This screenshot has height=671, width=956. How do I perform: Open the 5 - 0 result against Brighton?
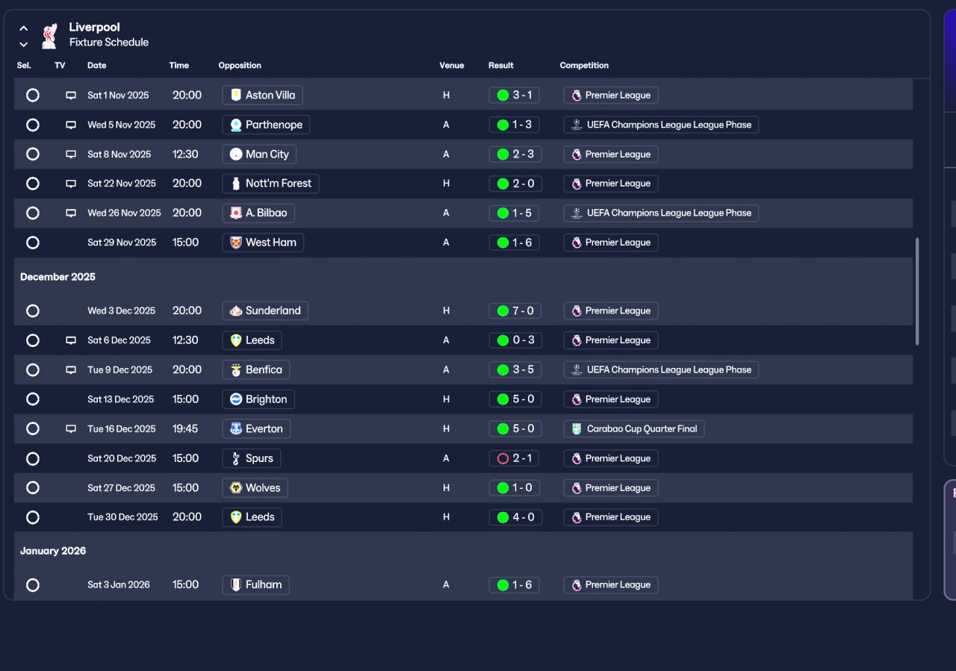(x=515, y=399)
